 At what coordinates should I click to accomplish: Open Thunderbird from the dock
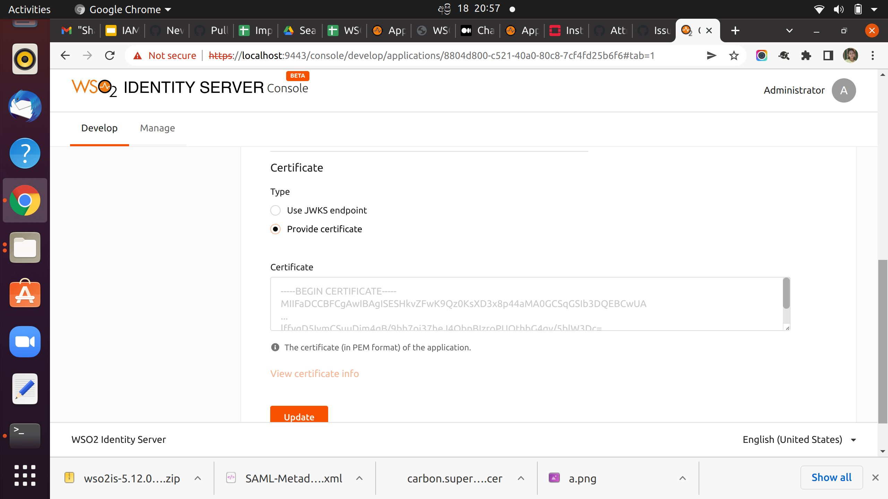[25, 106]
